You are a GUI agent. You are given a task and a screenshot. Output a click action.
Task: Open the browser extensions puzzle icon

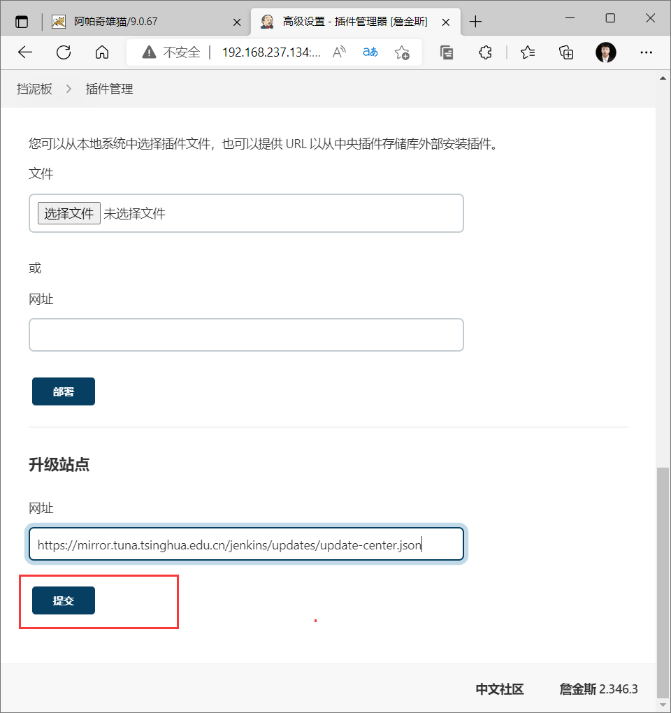point(485,52)
